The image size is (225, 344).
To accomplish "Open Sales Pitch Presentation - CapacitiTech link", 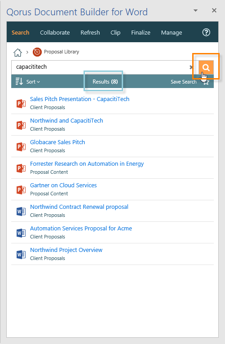I will [79, 99].
